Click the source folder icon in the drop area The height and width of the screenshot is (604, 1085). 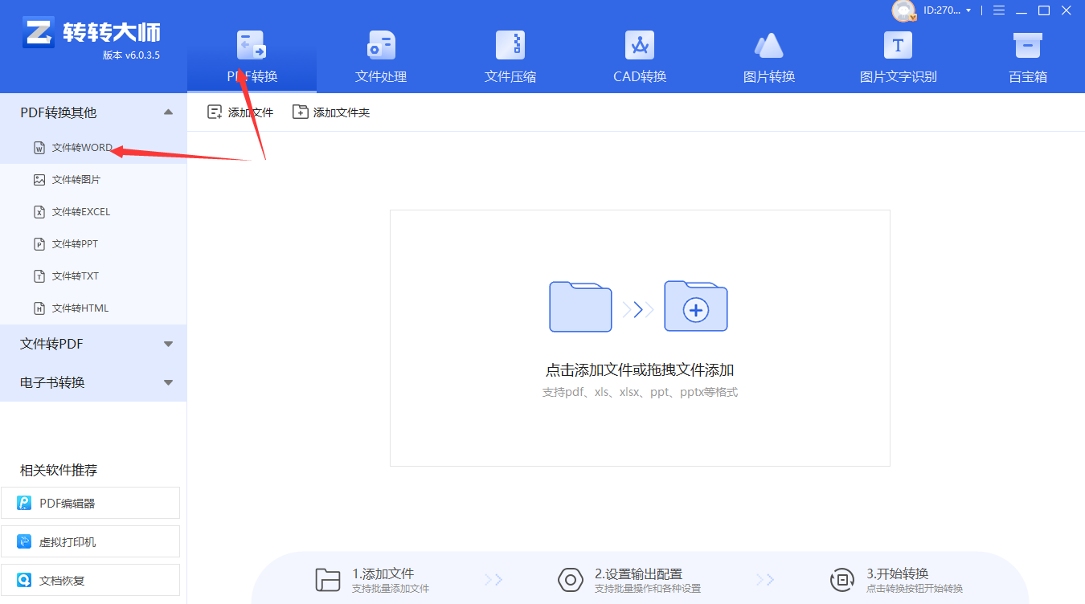coord(580,307)
